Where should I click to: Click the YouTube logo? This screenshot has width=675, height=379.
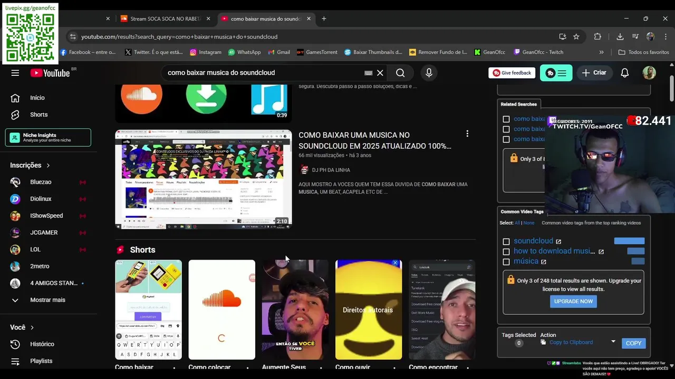click(50, 73)
